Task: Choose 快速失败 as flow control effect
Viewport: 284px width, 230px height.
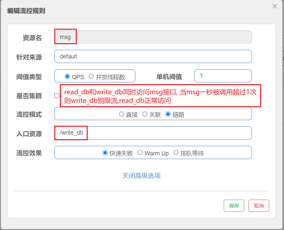Action: [x=105, y=152]
